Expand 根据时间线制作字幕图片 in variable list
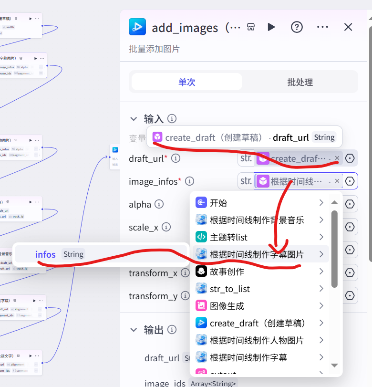This screenshot has width=372, height=387. click(x=260, y=254)
